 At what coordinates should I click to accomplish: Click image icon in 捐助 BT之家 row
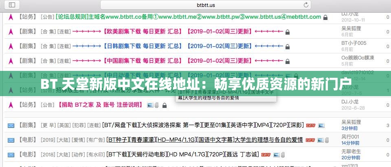tap(150, 105)
